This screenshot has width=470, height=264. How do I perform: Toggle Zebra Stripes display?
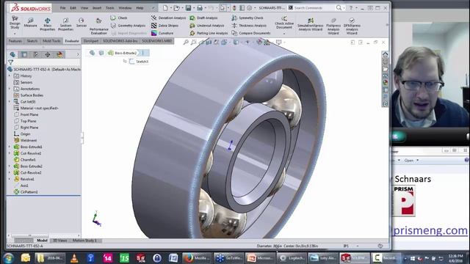pos(164,26)
